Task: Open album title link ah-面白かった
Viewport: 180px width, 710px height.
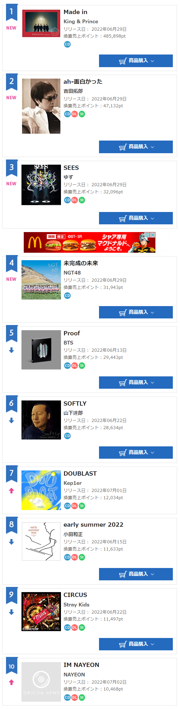Action: pyautogui.click(x=83, y=81)
